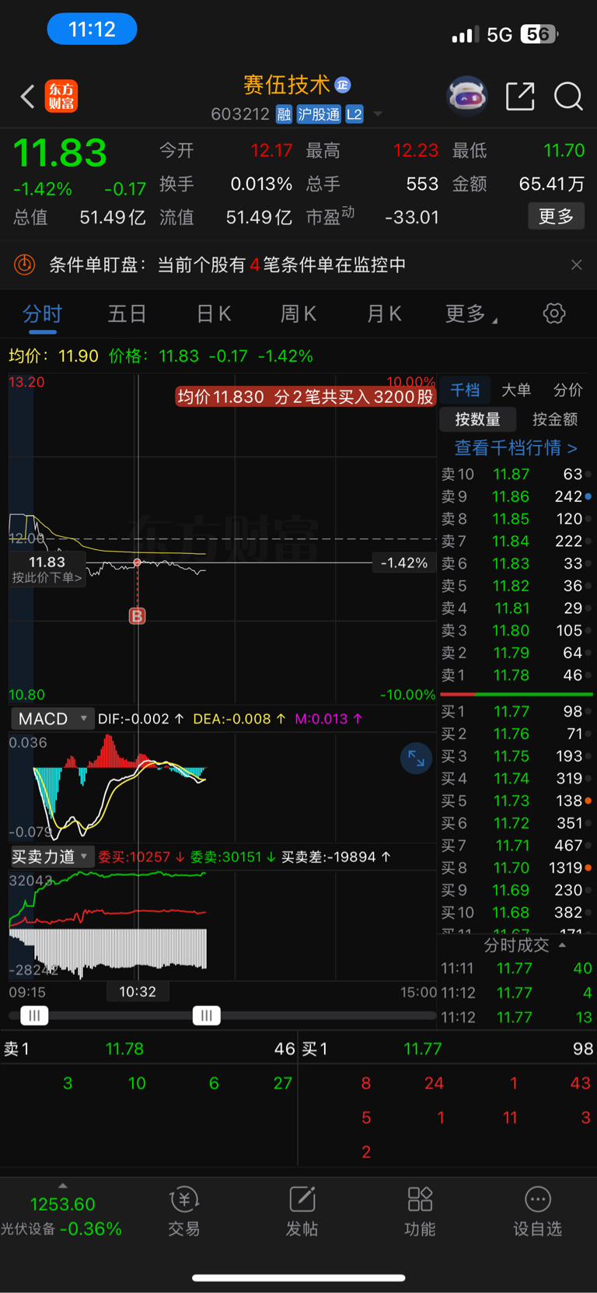Expand the bottom index ticker arrow
The height and width of the screenshot is (1293, 597).
coord(63,1186)
